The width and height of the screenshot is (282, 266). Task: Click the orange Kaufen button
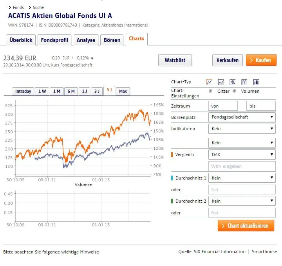point(261,60)
